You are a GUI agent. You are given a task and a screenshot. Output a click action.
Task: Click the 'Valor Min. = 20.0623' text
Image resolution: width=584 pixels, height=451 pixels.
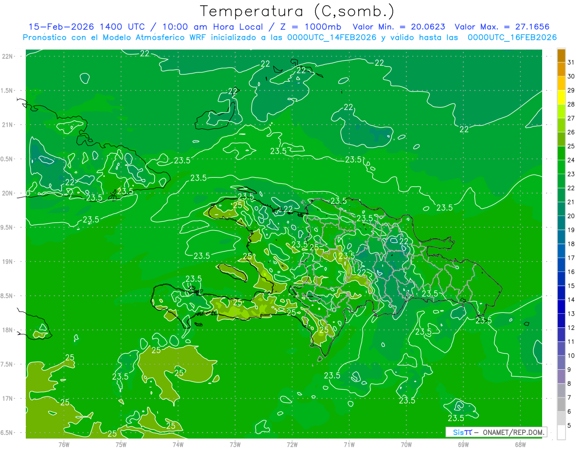click(x=399, y=27)
